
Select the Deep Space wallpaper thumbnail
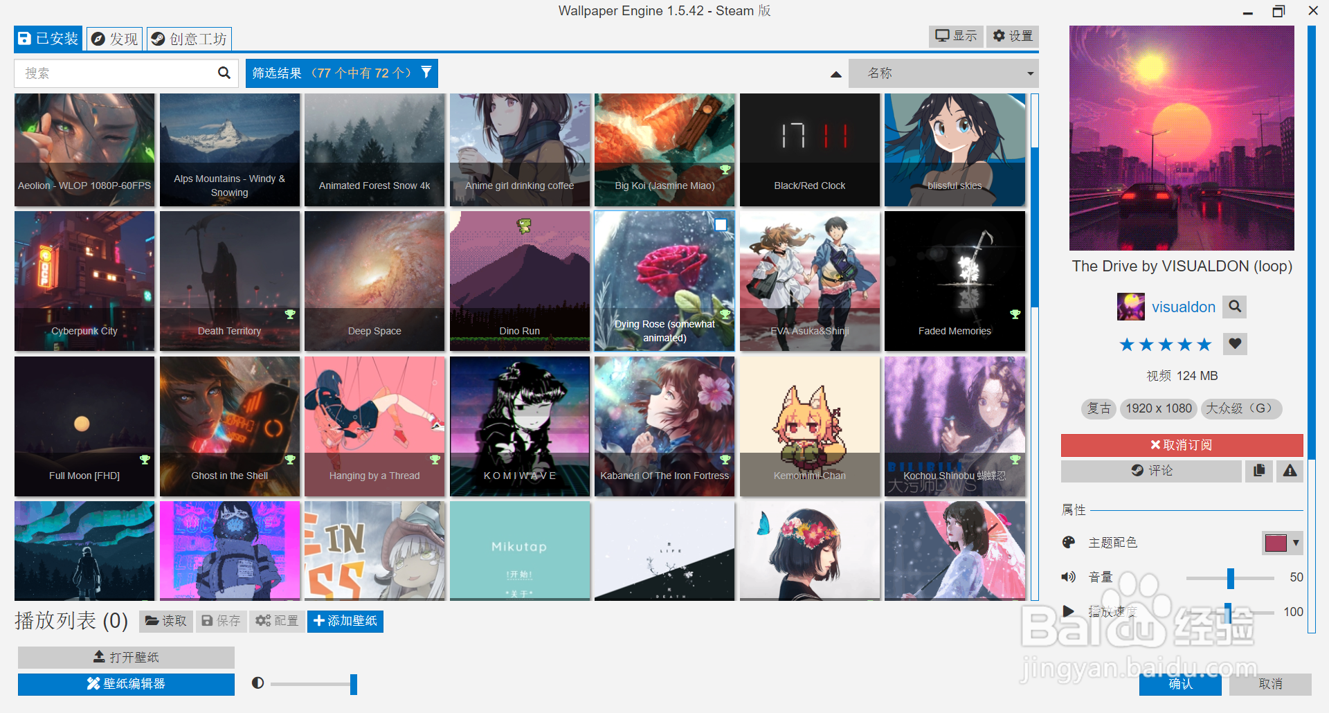pos(374,281)
